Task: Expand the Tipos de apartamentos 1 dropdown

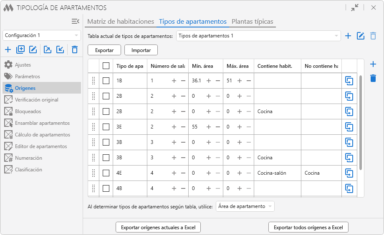Action: tap(258, 36)
